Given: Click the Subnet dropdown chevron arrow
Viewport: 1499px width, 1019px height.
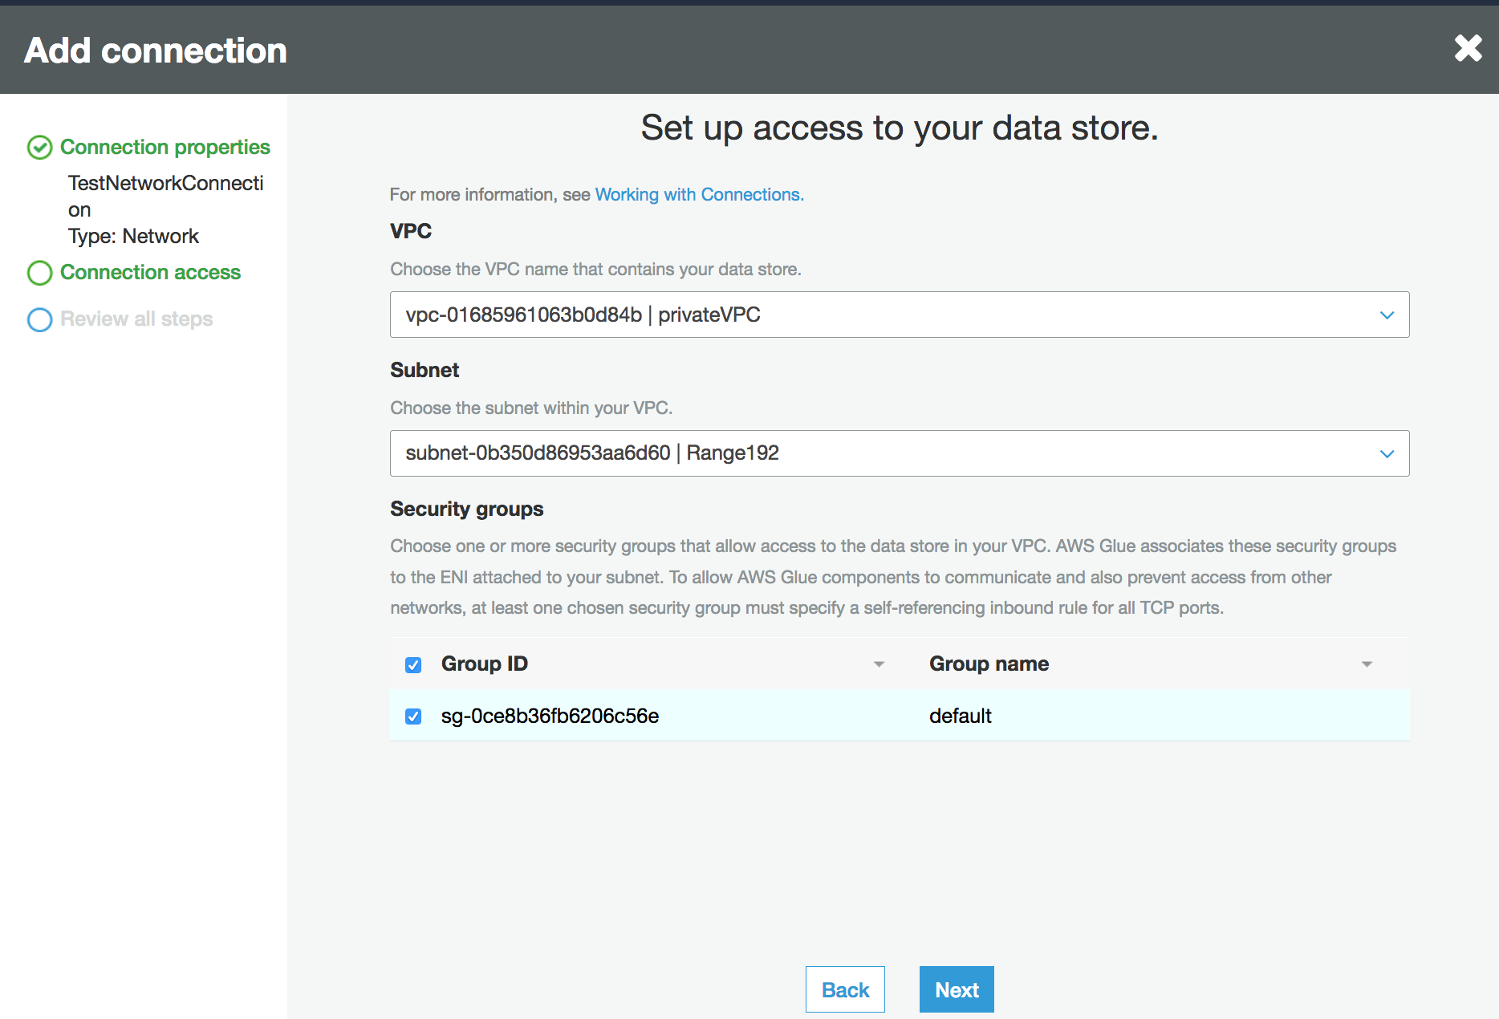Looking at the screenshot, I should point(1387,454).
